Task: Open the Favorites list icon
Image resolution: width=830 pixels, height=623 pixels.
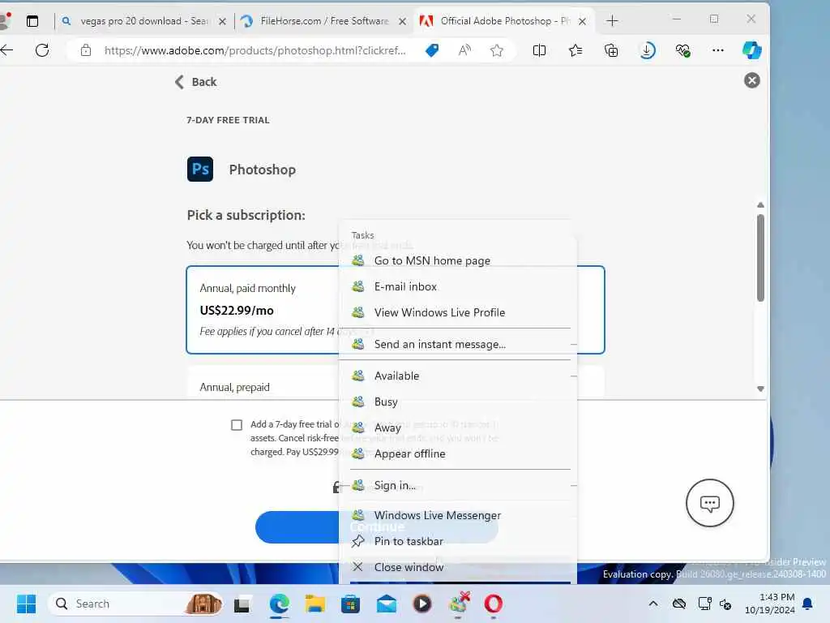Action: pyautogui.click(x=575, y=50)
